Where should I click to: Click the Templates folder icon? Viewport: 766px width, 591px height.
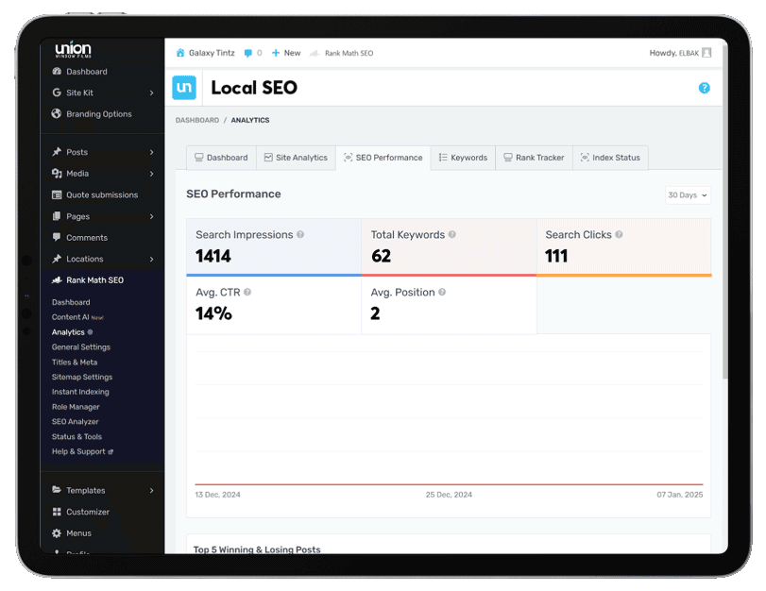57,490
